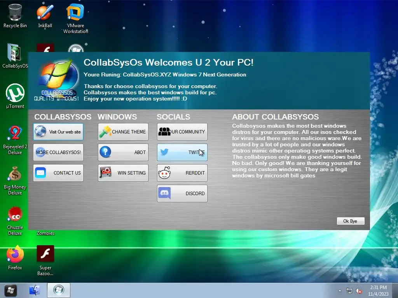Click the COLLABSYSOS section heading

click(x=63, y=117)
